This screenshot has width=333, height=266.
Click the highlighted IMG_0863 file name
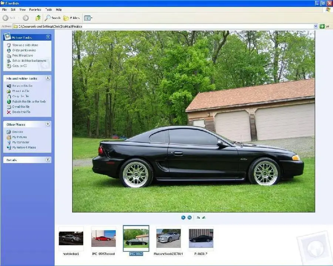(x=136, y=254)
